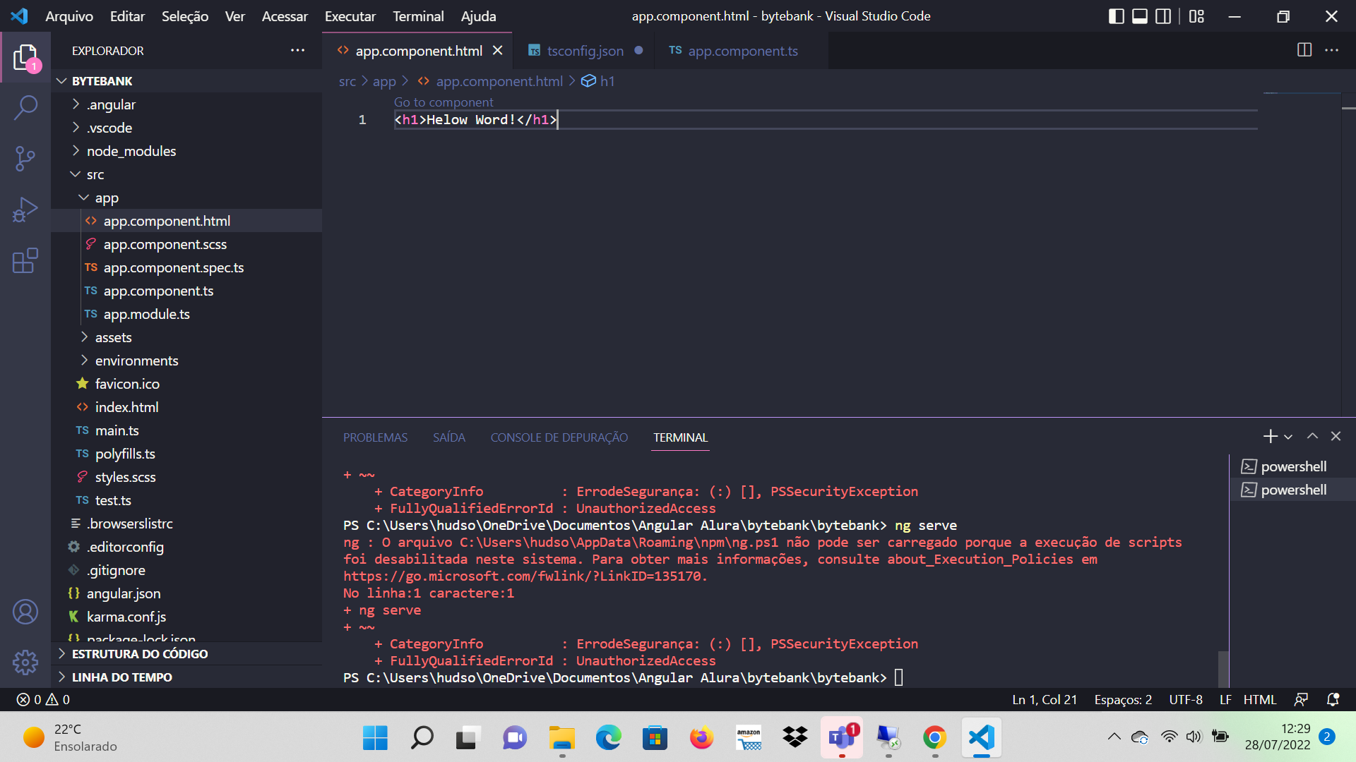Open the Search view icon
The image size is (1356, 762).
point(25,108)
